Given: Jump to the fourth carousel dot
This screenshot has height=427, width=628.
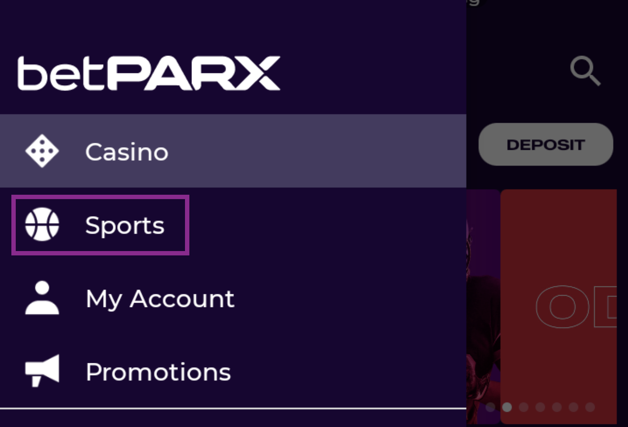Looking at the screenshot, I should (x=540, y=407).
